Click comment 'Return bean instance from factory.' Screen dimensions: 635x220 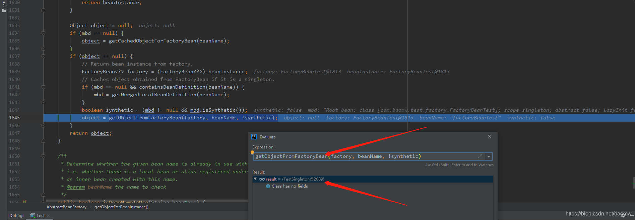coord(137,64)
